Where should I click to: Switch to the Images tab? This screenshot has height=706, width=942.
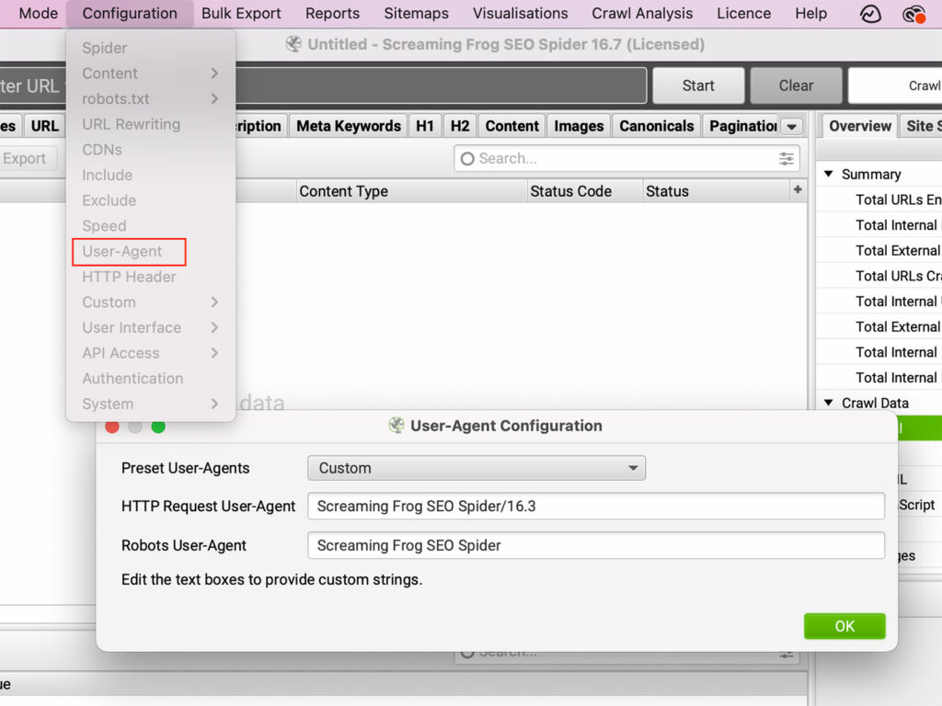click(x=579, y=126)
